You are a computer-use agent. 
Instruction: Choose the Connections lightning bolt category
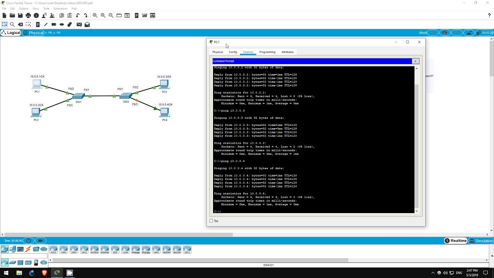[x=28, y=249]
